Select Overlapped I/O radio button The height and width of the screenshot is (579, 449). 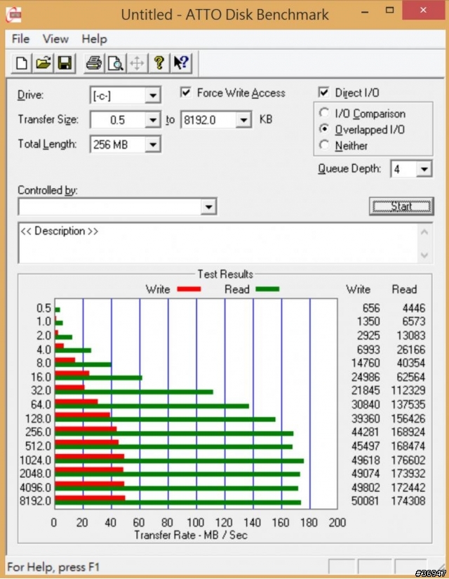tap(324, 129)
